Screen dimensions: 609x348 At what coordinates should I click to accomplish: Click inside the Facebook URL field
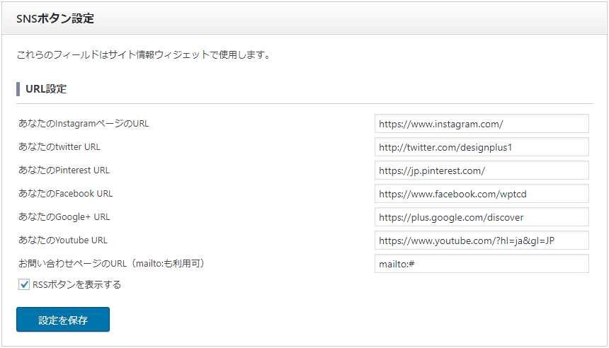tap(482, 194)
